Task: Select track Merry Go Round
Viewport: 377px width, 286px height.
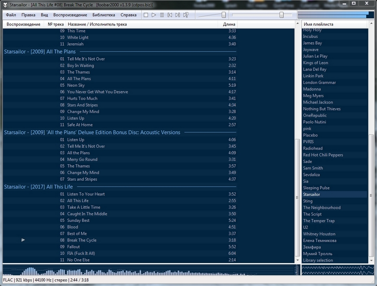Action: [x=120, y=159]
